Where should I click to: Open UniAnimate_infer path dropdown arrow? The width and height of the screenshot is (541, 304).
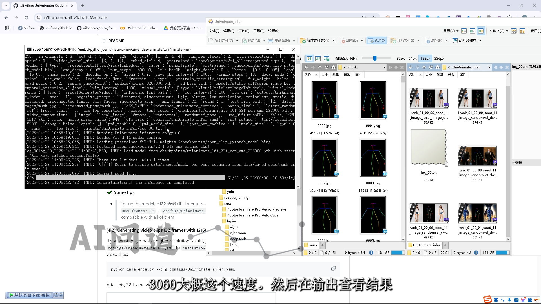489,67
